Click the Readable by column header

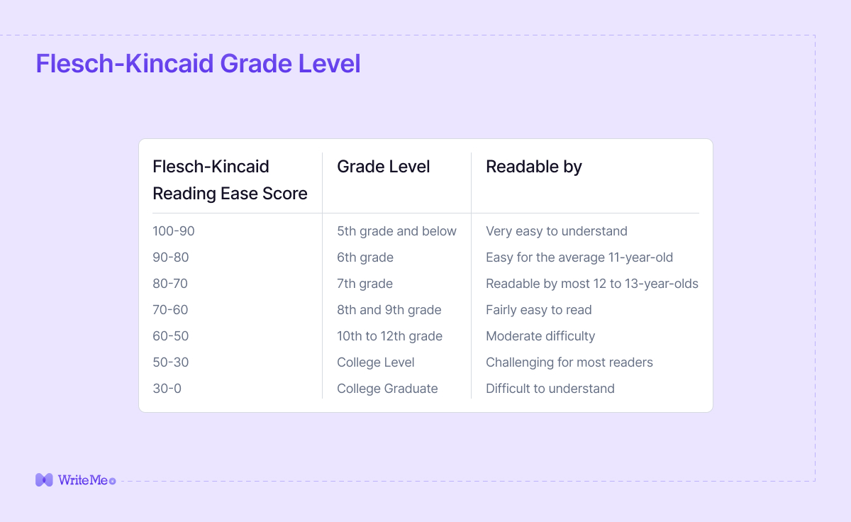pos(534,167)
